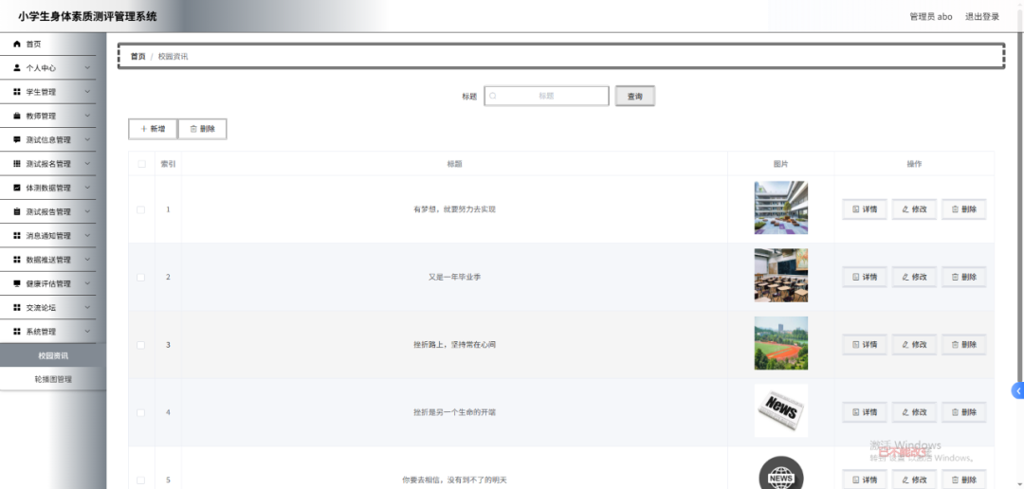Image resolution: width=1024 pixels, height=489 pixels.
Task: Click the icon next to 体测数据管理
Action: click(17, 188)
